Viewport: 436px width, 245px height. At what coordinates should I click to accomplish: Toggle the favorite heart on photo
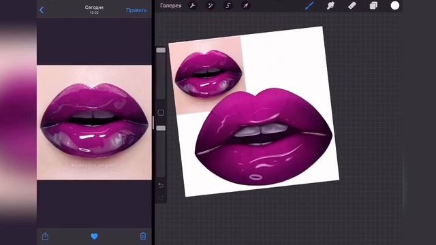pyautogui.click(x=94, y=236)
